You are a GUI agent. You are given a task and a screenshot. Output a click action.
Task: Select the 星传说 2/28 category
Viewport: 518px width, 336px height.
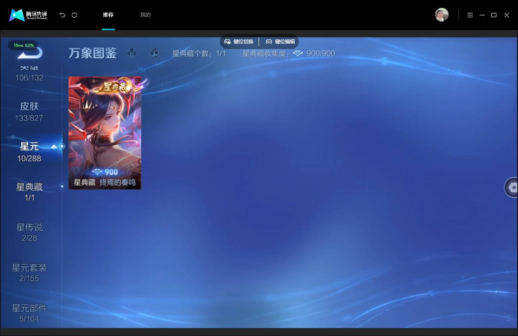coord(29,232)
